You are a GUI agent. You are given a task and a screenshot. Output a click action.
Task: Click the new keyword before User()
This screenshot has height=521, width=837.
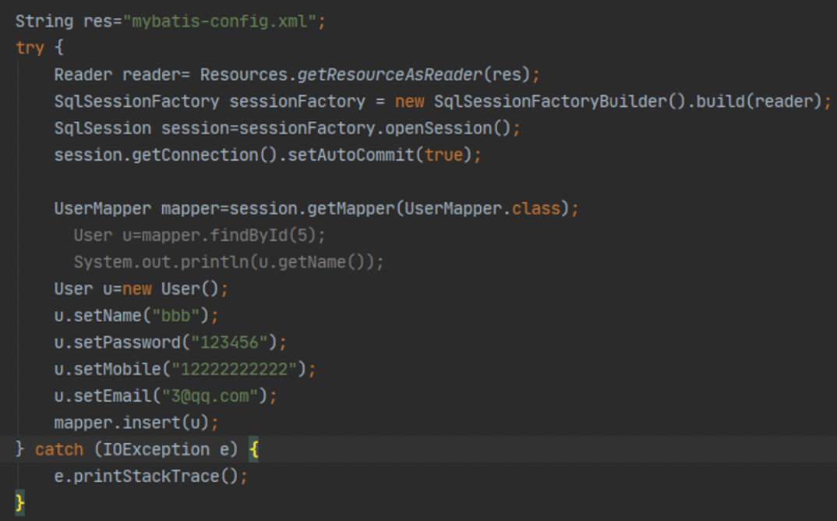tap(136, 289)
